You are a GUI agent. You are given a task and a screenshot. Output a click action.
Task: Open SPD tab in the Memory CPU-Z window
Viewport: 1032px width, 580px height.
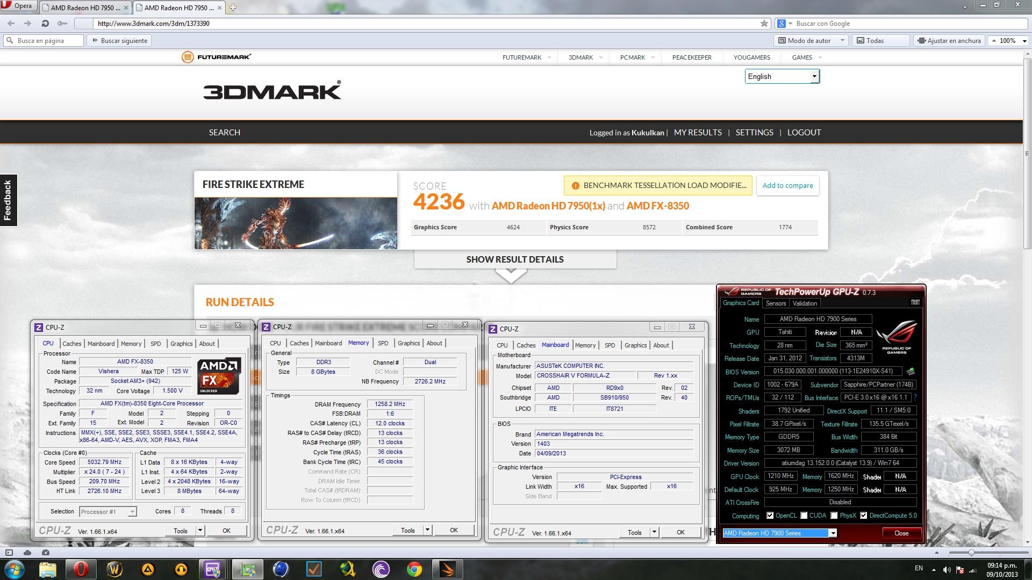point(383,343)
